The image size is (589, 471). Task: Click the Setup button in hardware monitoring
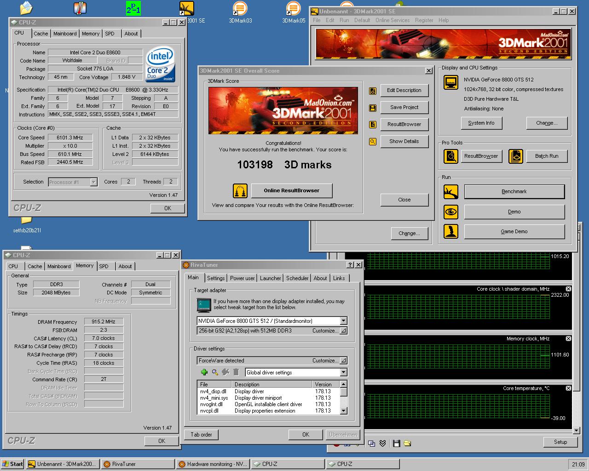[x=560, y=442]
